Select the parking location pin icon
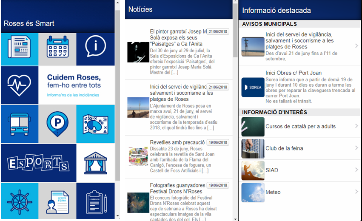 click(x=57, y=124)
